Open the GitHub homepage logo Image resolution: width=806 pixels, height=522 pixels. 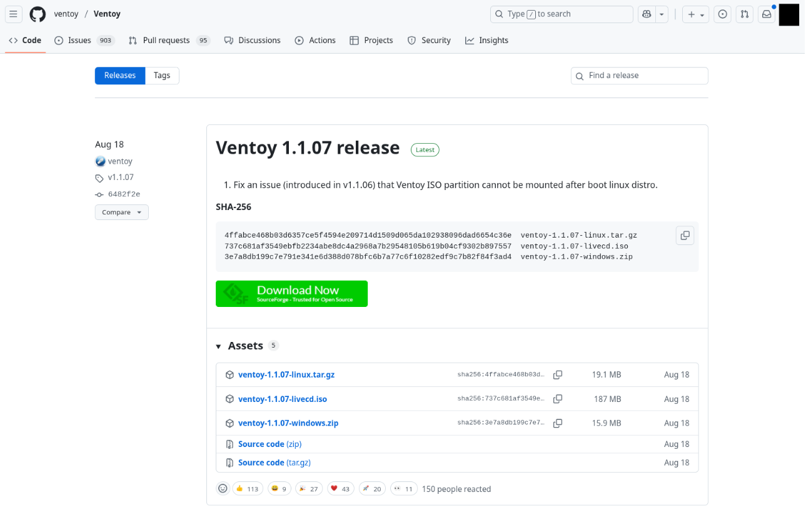click(38, 14)
